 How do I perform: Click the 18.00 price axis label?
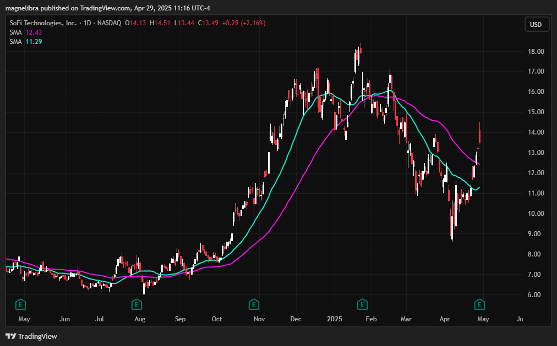(x=536, y=52)
